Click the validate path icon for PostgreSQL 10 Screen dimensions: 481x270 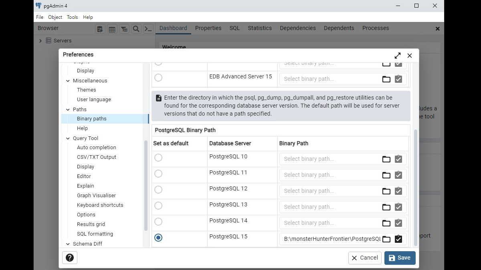pyautogui.click(x=398, y=159)
